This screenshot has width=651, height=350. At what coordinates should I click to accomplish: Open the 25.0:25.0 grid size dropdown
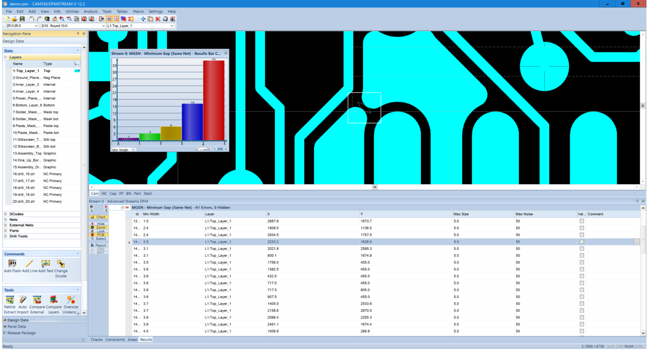(36, 26)
